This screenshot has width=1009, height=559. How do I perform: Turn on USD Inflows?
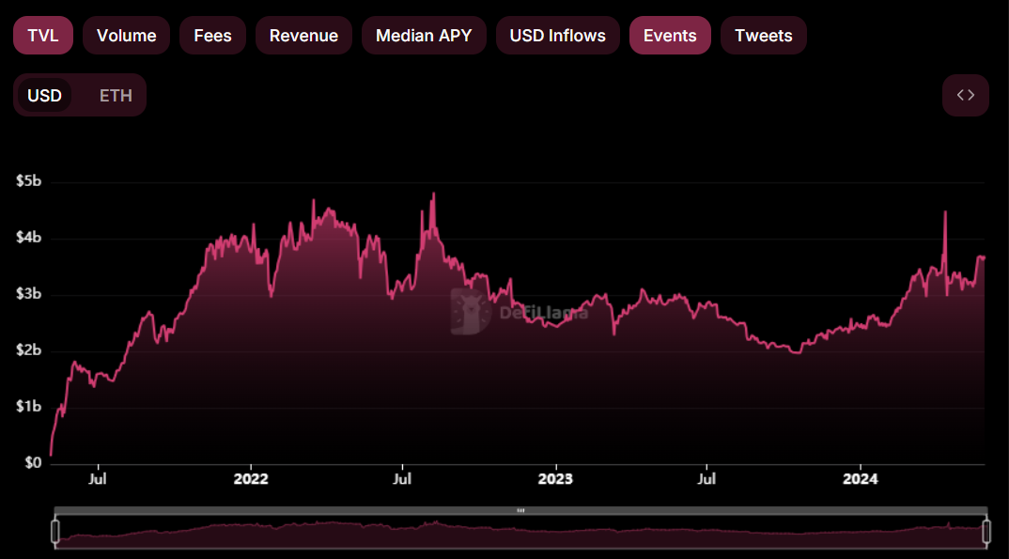[x=557, y=36]
